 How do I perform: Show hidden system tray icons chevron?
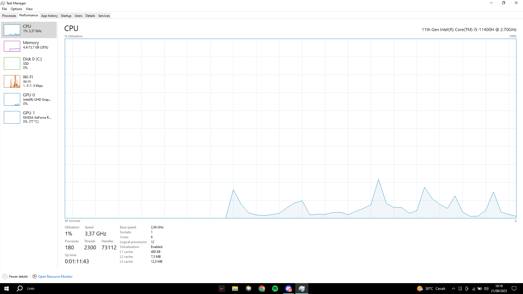tap(453, 289)
